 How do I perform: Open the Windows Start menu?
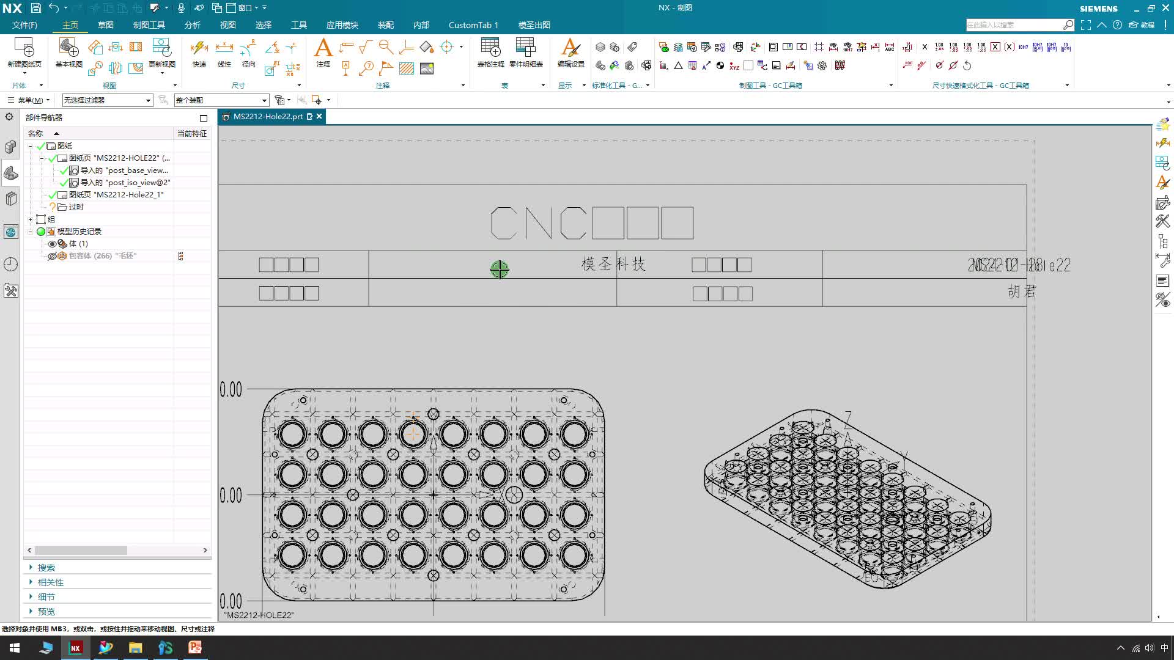pos(15,648)
